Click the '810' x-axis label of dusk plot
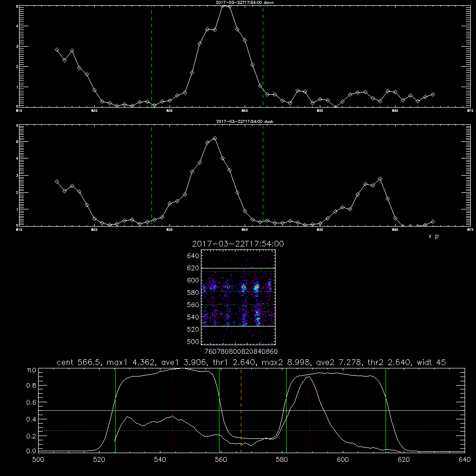The height and width of the screenshot is (476, 476). [19, 230]
